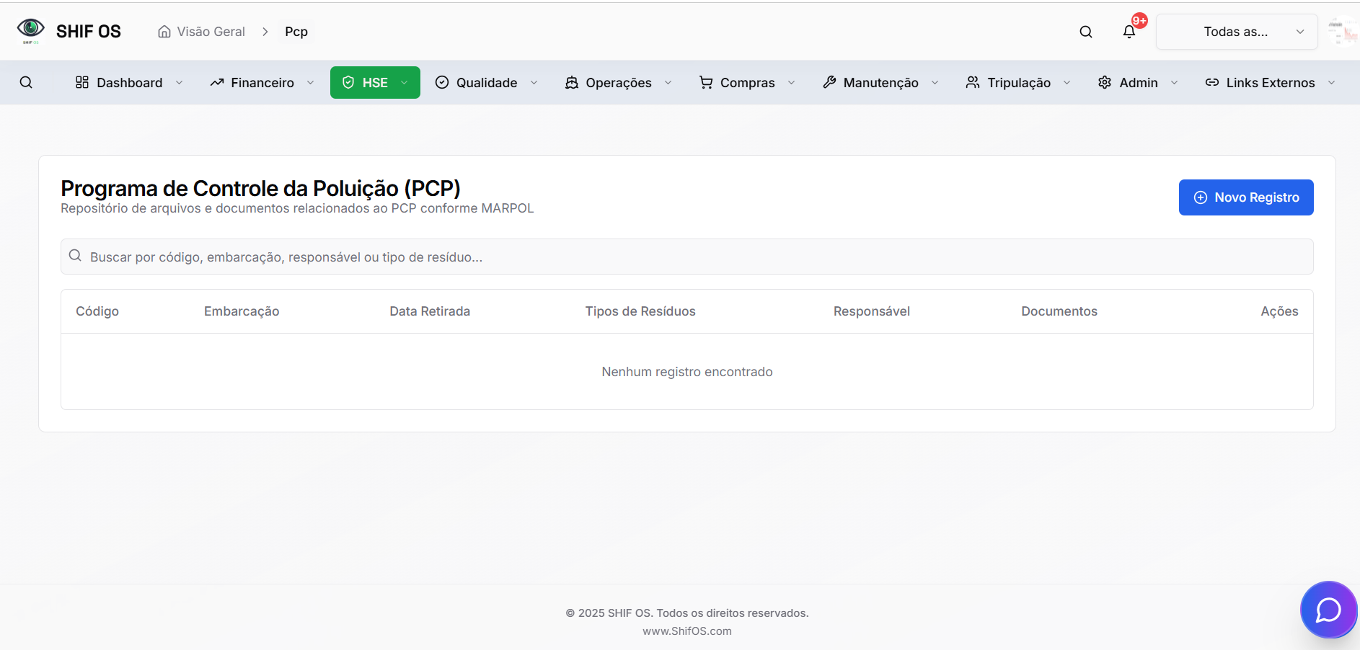Viewport: 1360px width, 650px height.
Task: Select the wrench icon on Manutenção
Action: point(829,82)
